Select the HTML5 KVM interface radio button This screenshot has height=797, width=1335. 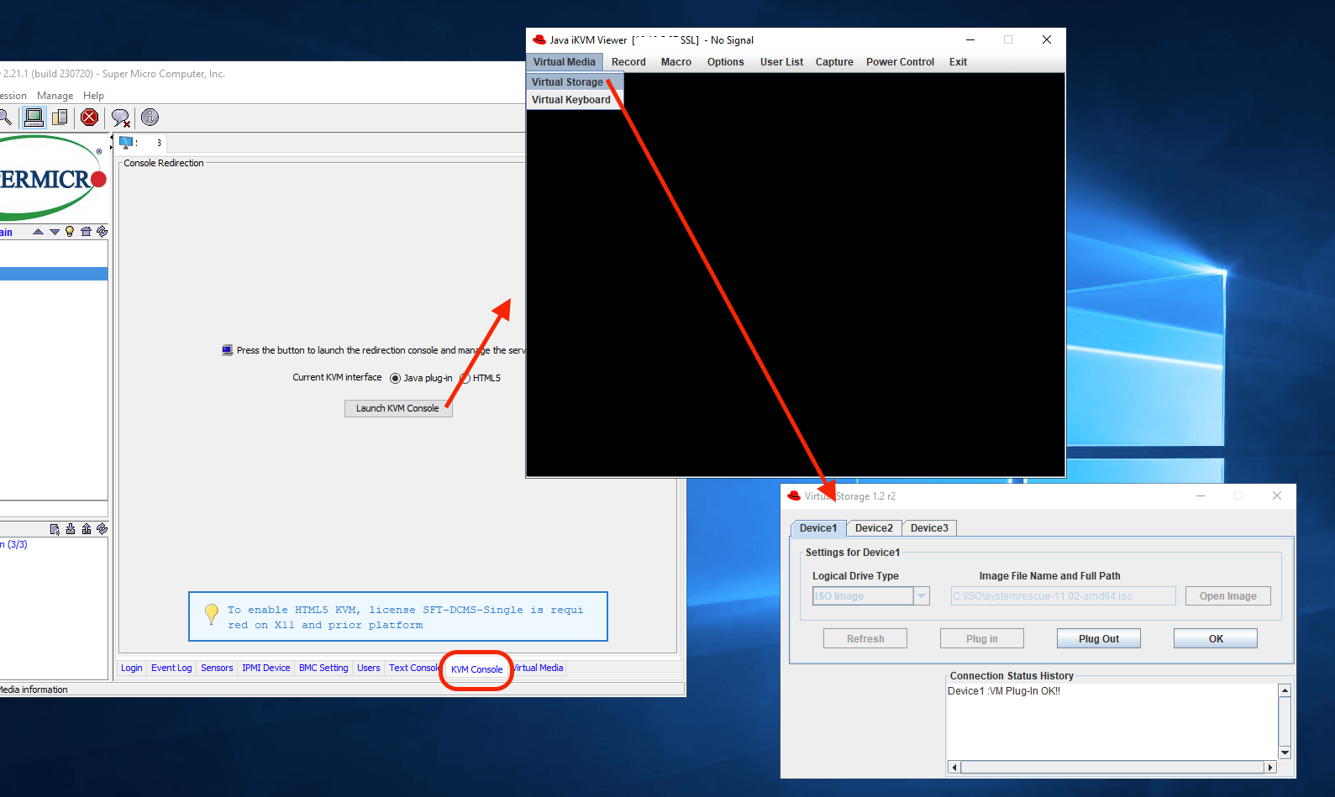point(465,378)
